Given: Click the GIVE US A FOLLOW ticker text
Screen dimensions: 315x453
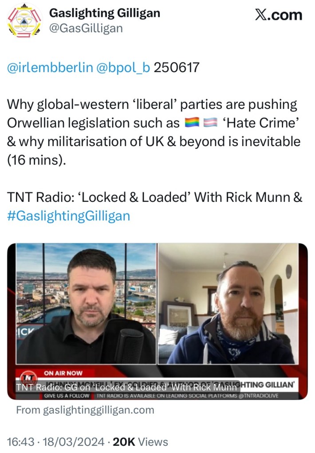Looking at the screenshot, I should [67, 396].
